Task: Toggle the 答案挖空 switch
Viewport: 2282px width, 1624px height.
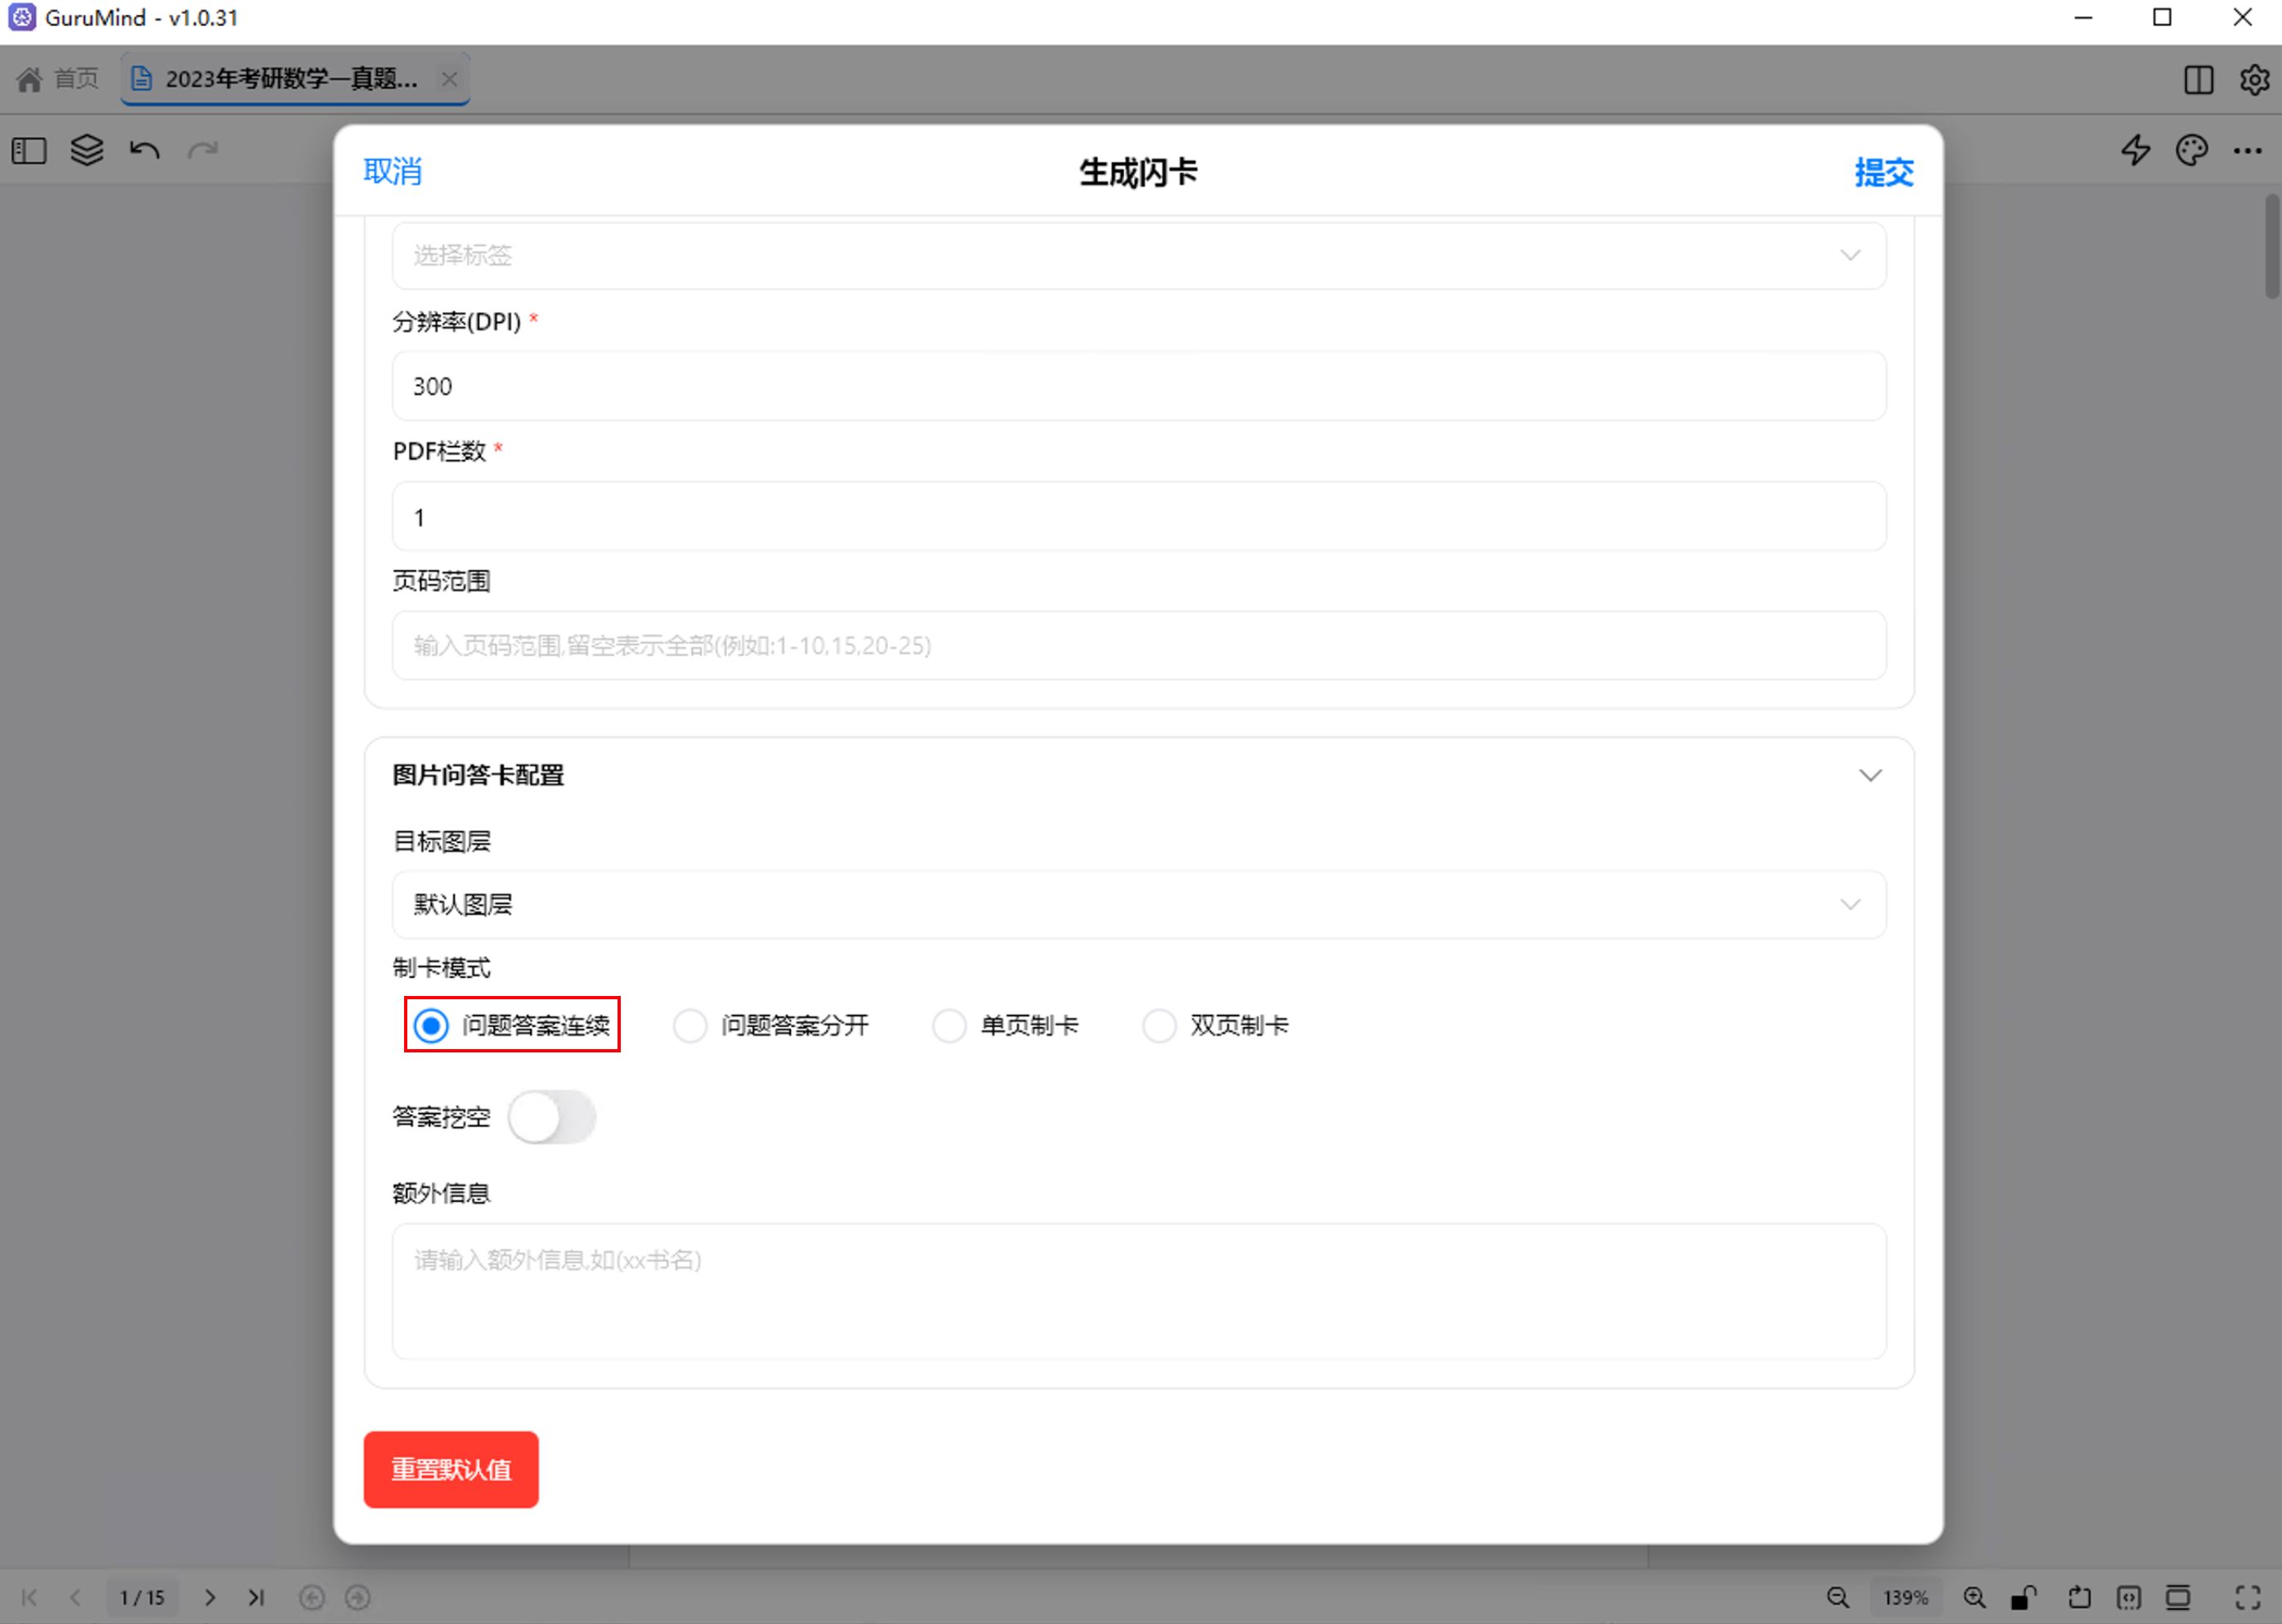Action: click(x=551, y=1118)
